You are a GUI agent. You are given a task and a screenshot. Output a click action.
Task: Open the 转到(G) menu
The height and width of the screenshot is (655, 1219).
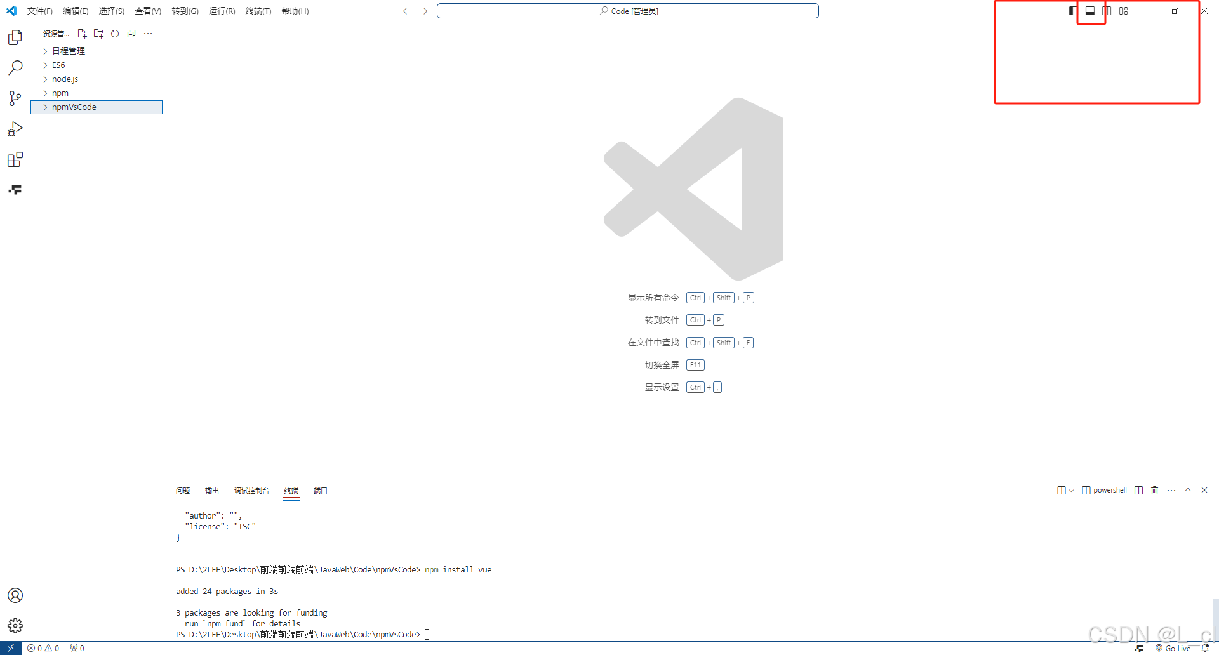(185, 11)
